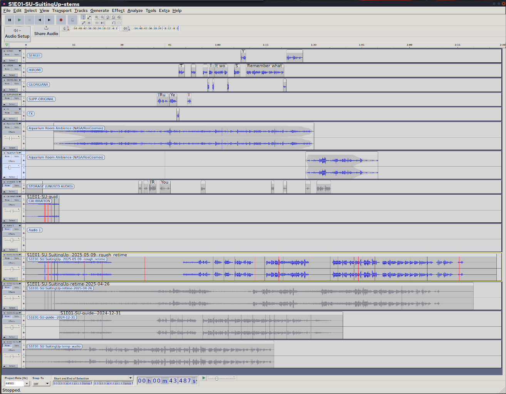The image size is (506, 394).
Task: Select the Multi-tool asterisk icon
Action: tap(89, 23)
